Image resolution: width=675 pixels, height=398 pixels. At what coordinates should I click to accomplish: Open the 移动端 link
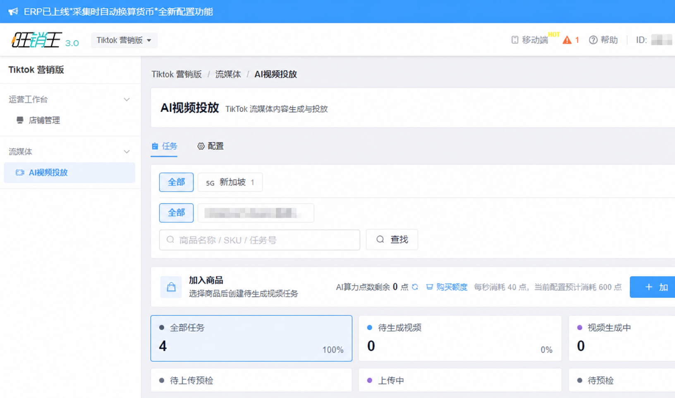[535, 40]
